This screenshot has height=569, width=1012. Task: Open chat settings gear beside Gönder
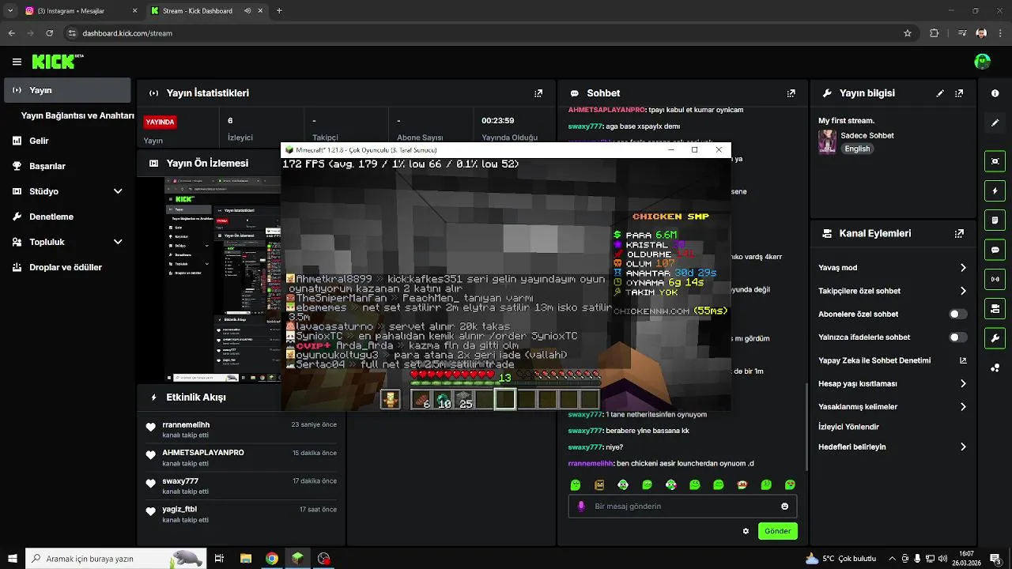point(746,531)
